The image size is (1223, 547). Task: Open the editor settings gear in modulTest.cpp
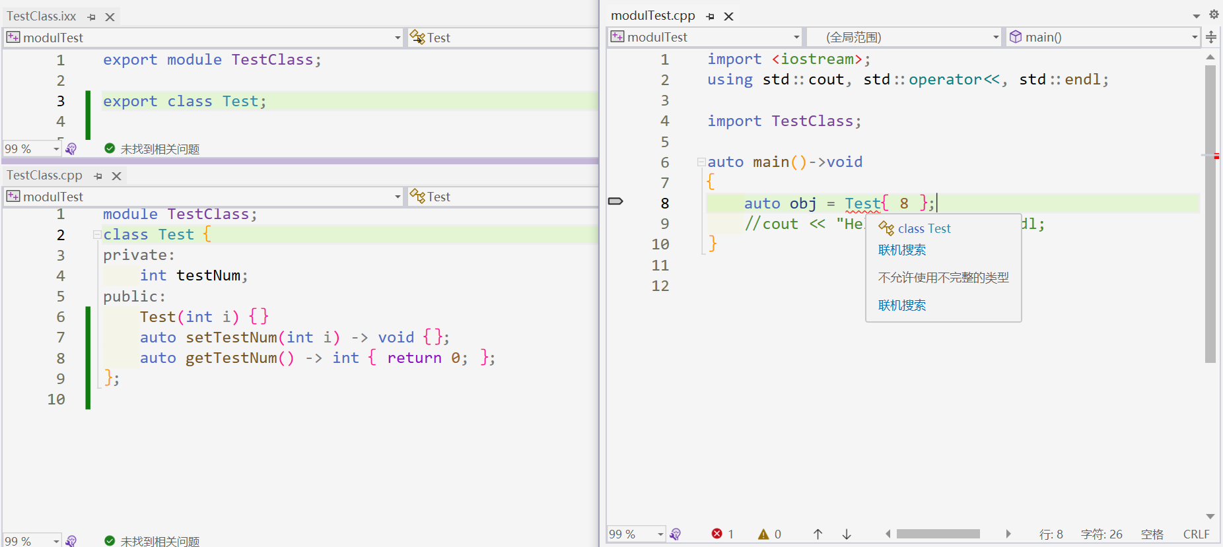click(1214, 15)
